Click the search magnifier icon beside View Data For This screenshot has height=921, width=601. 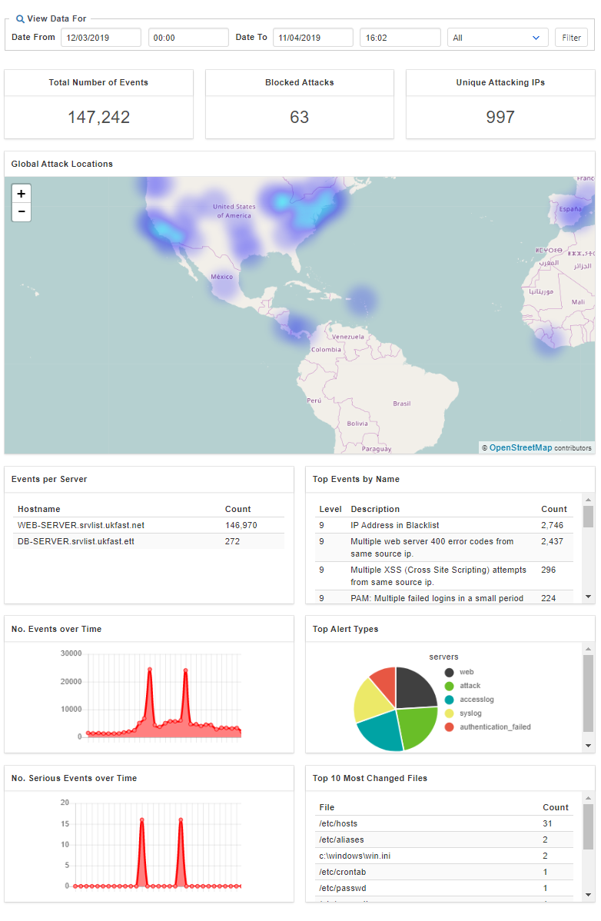click(x=20, y=18)
